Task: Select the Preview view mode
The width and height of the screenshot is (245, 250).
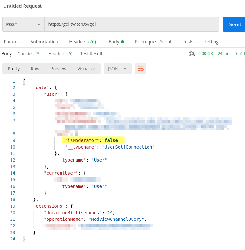Action: 58,69
